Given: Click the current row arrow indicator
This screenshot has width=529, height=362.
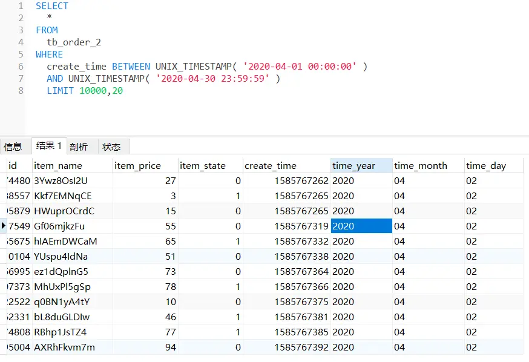Looking at the screenshot, I should pos(4,225).
